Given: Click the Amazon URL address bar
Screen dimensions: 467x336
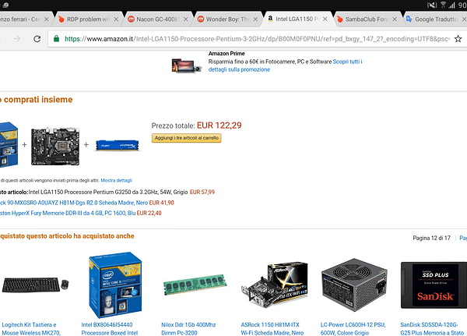Looking at the screenshot, I should pos(257,39).
